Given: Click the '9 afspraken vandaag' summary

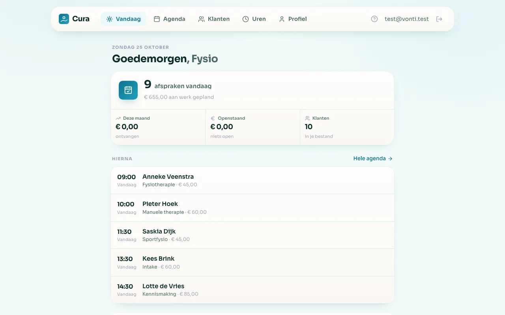Looking at the screenshot, I should pos(178,85).
